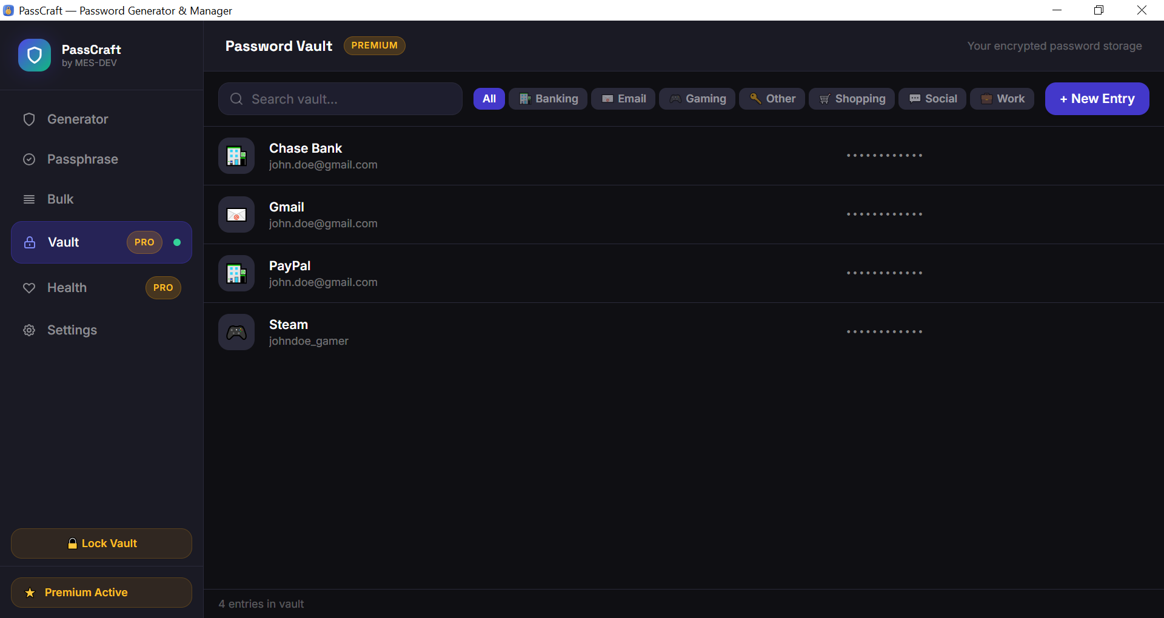The image size is (1164, 618).
Task: Go to the Bulk generator page
Action: [101, 199]
